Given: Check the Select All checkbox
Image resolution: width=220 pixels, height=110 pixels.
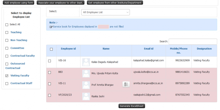Looking at the screenshot, I should [7, 25].
